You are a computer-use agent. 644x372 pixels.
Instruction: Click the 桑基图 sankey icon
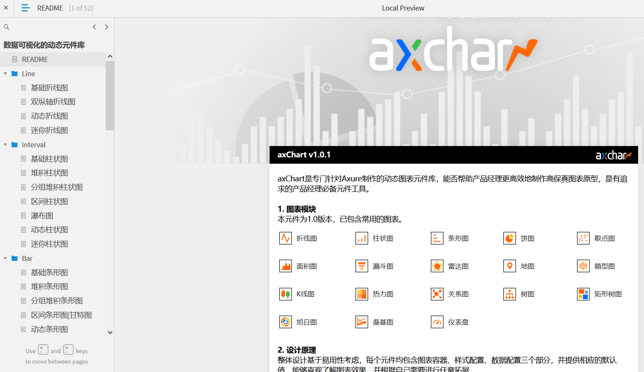[362, 322]
